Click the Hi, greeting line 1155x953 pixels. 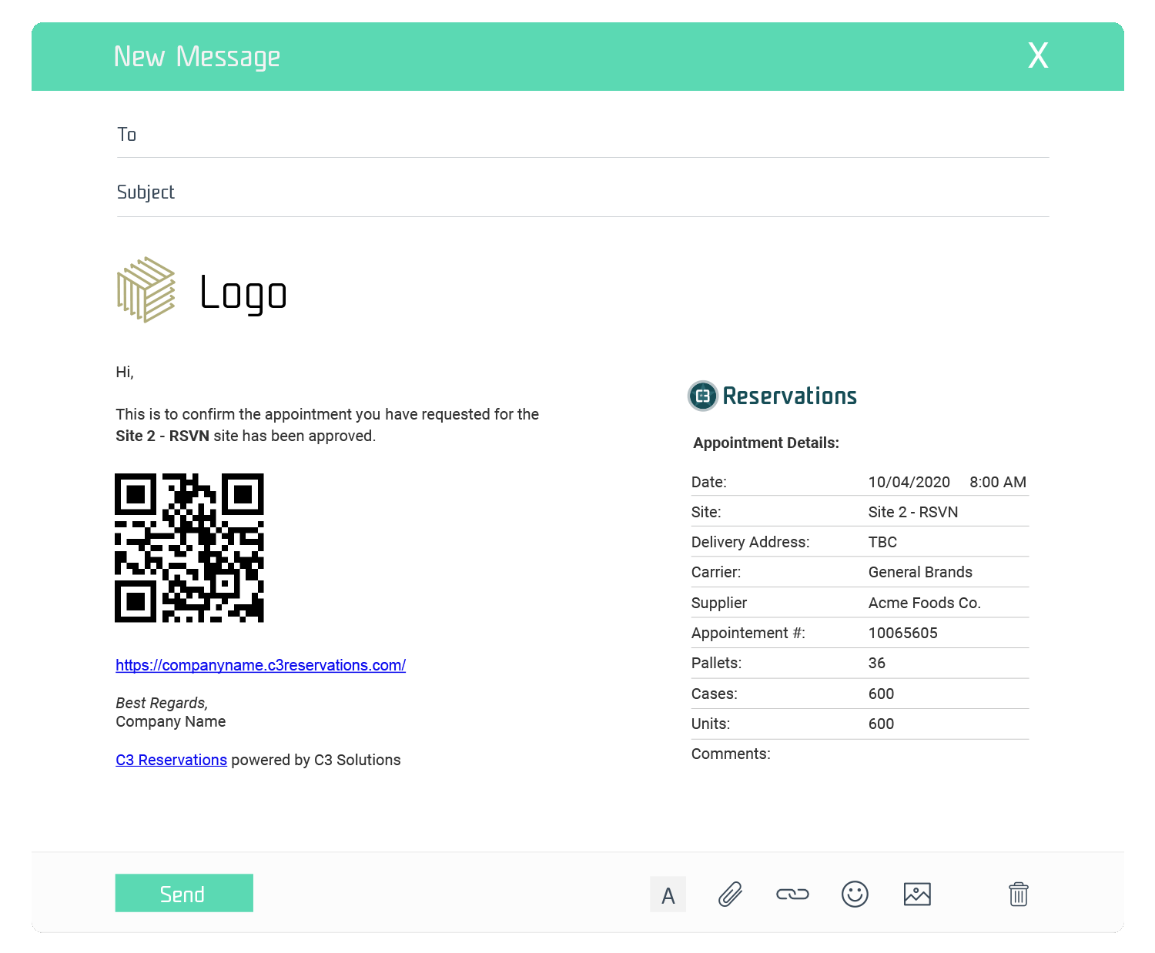tap(125, 373)
